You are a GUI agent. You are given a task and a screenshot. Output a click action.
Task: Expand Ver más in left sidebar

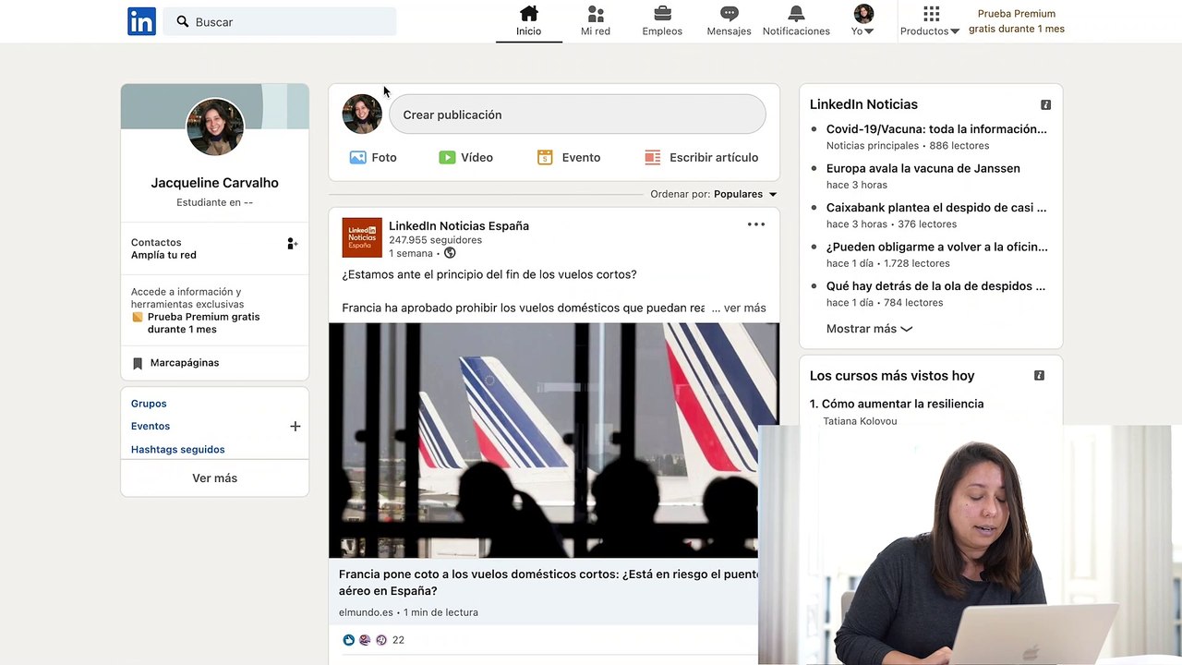tap(214, 478)
